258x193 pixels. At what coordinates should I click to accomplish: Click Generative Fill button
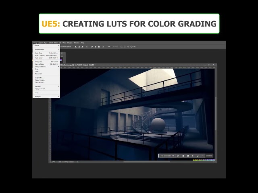pos(168,156)
